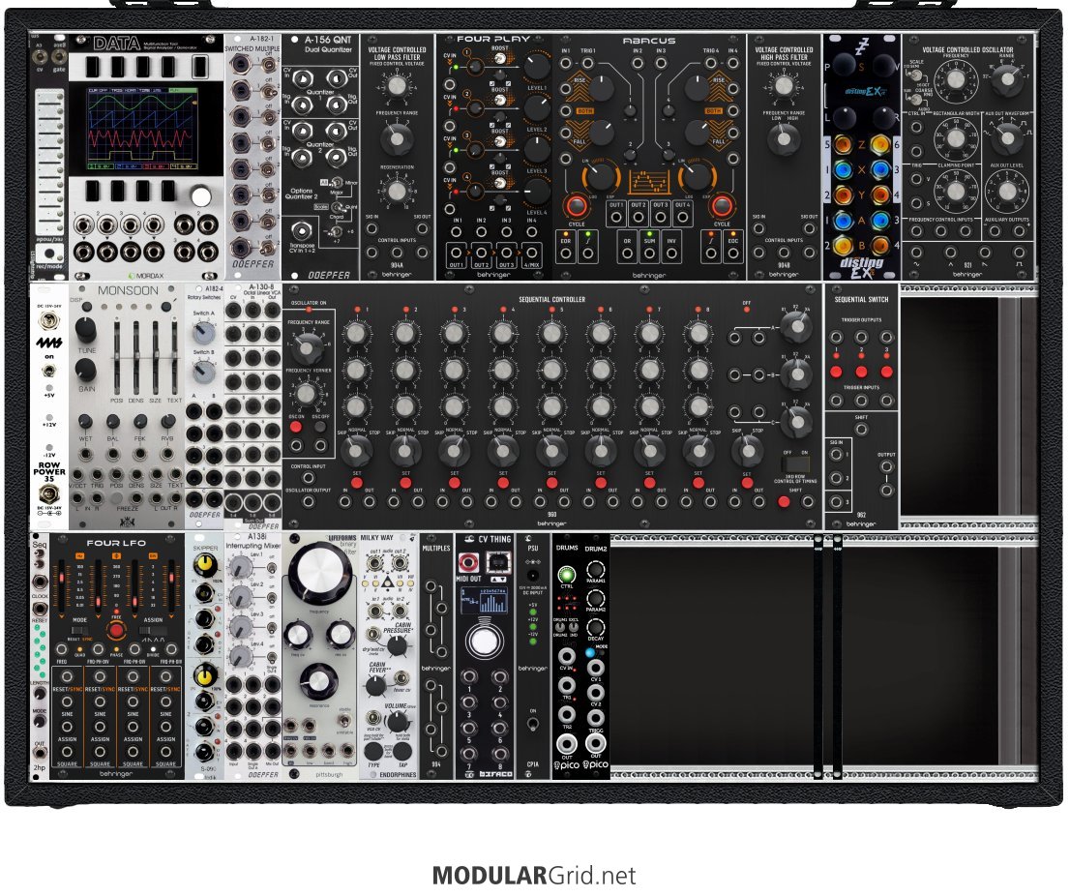Click the VCO Frequency knob

(956, 80)
